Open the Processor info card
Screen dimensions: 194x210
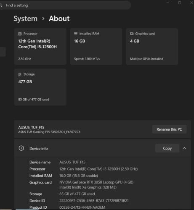[x=40, y=46]
